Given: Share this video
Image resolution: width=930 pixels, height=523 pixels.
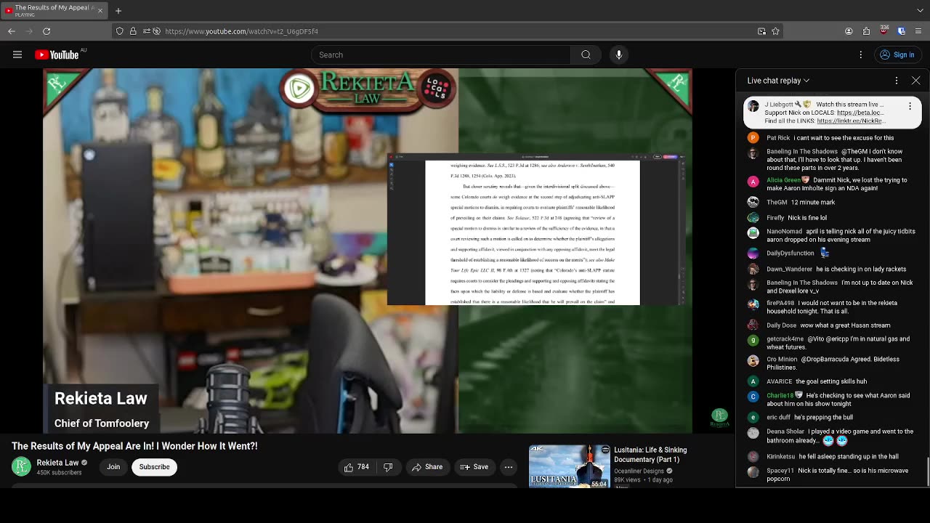Looking at the screenshot, I should pyautogui.click(x=427, y=467).
